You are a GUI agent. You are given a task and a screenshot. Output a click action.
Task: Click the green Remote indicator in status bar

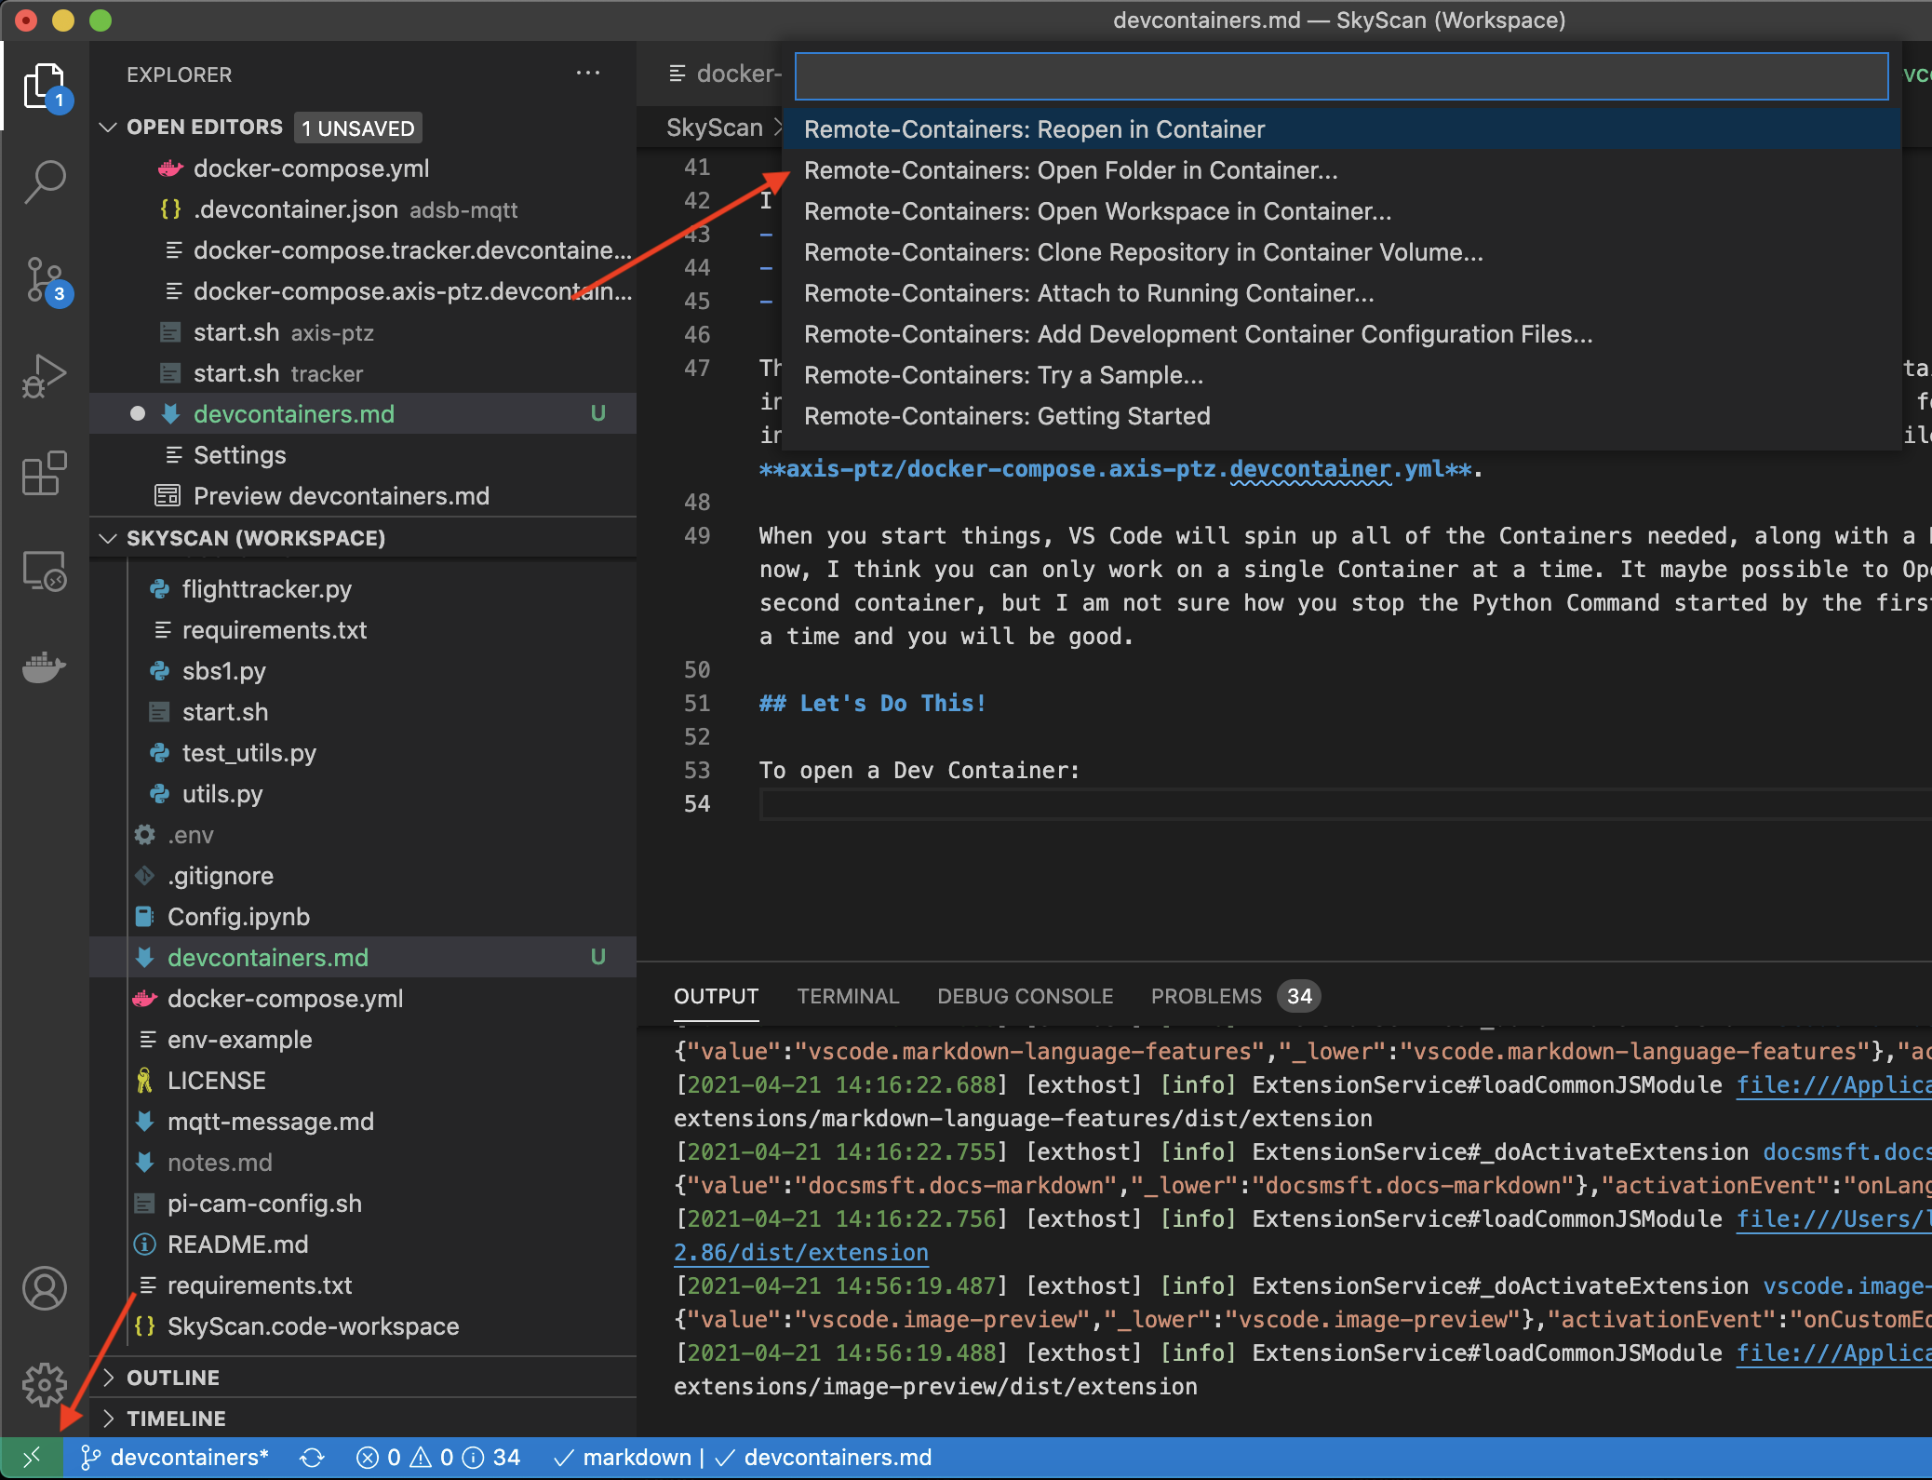(32, 1458)
